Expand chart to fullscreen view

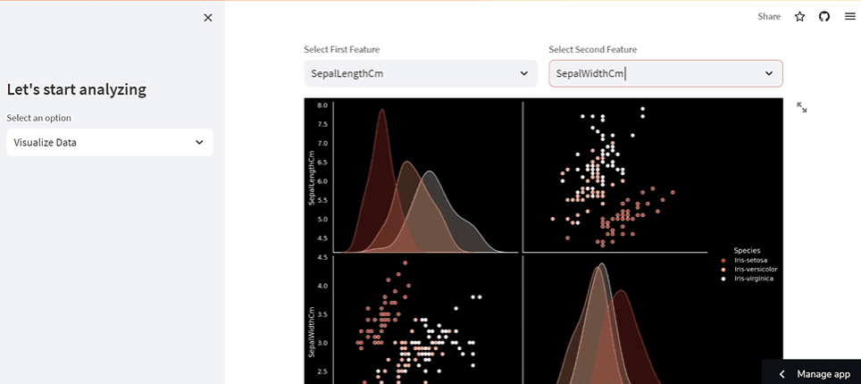coord(802,107)
